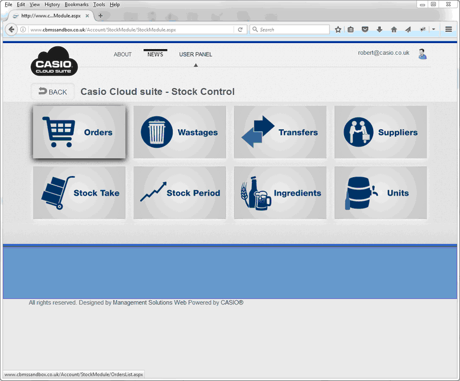460x381 pixels.
Task: Go back with the browser back arrow
Action: pos(11,30)
